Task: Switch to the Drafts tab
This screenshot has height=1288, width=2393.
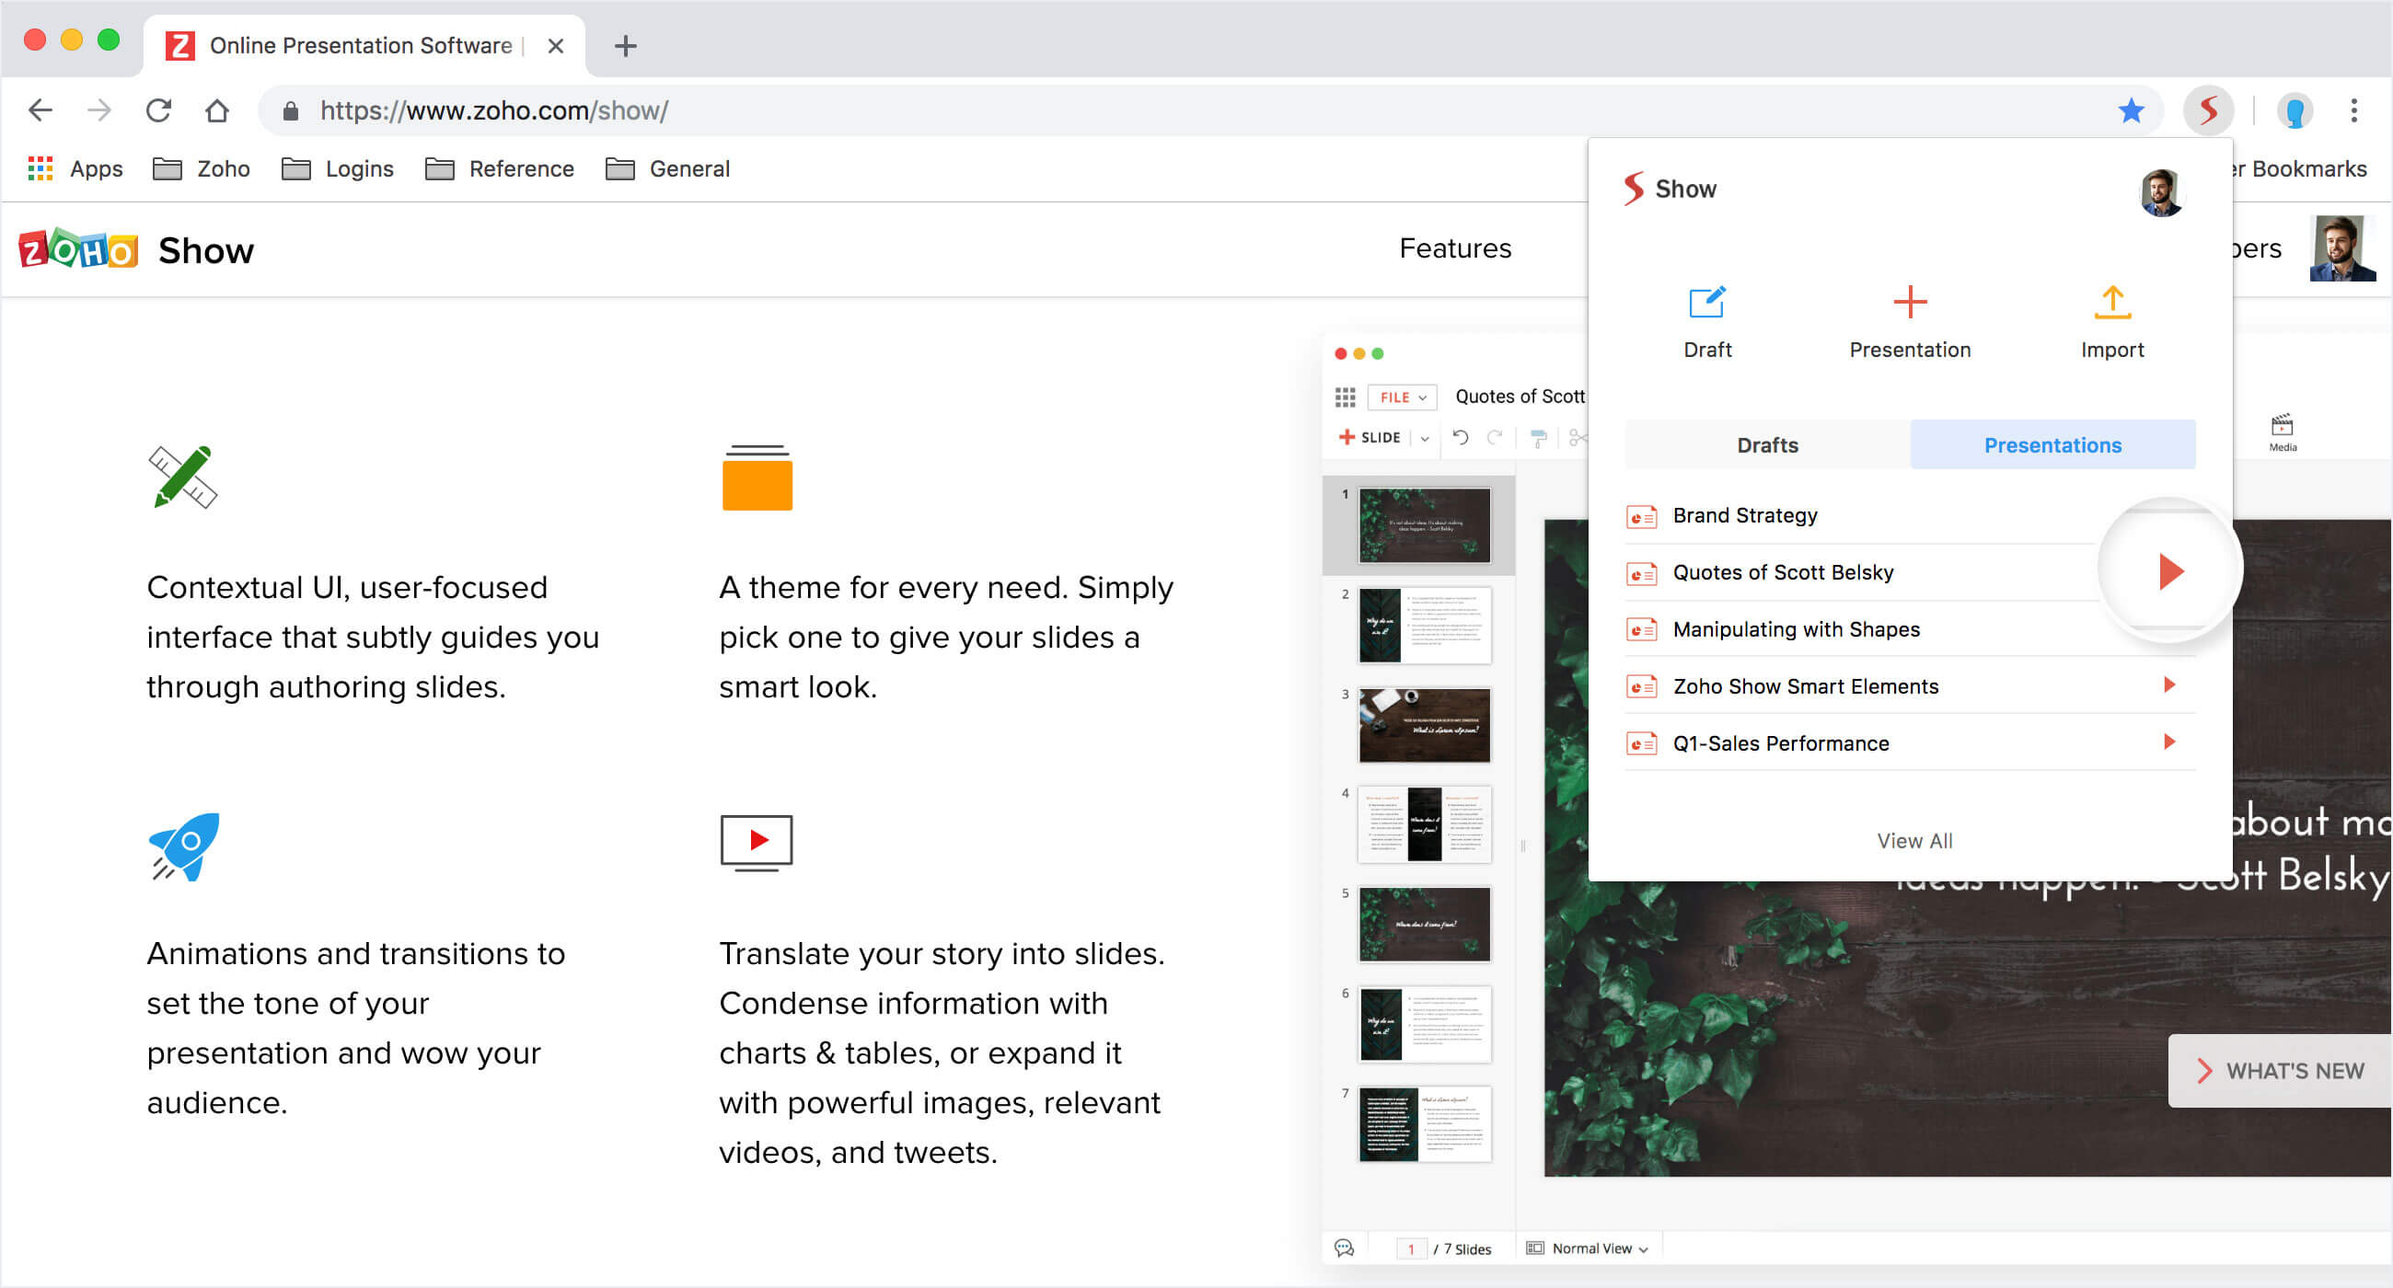Action: click(x=1767, y=444)
